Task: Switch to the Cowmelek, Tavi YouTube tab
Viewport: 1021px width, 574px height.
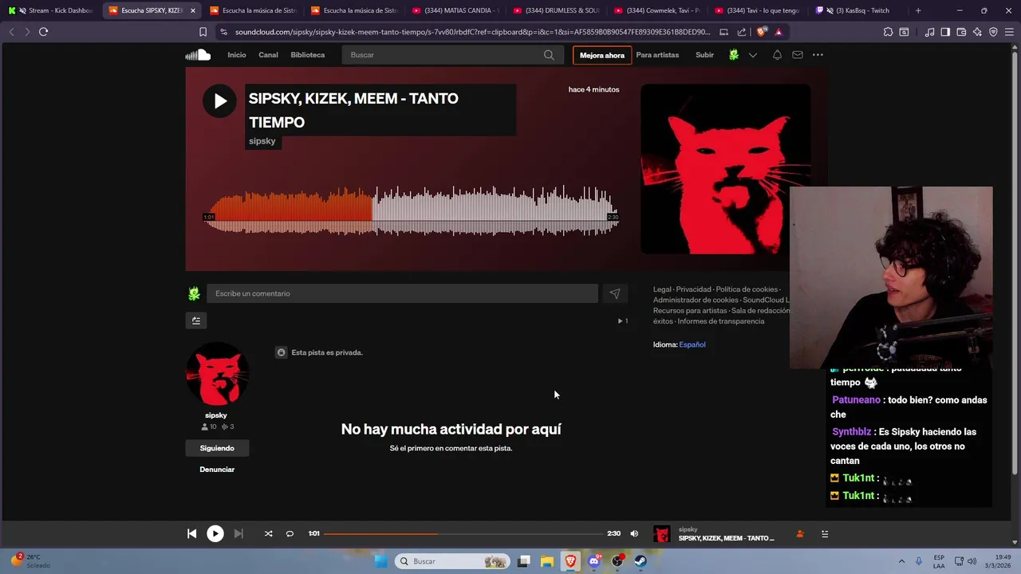Action: click(658, 10)
